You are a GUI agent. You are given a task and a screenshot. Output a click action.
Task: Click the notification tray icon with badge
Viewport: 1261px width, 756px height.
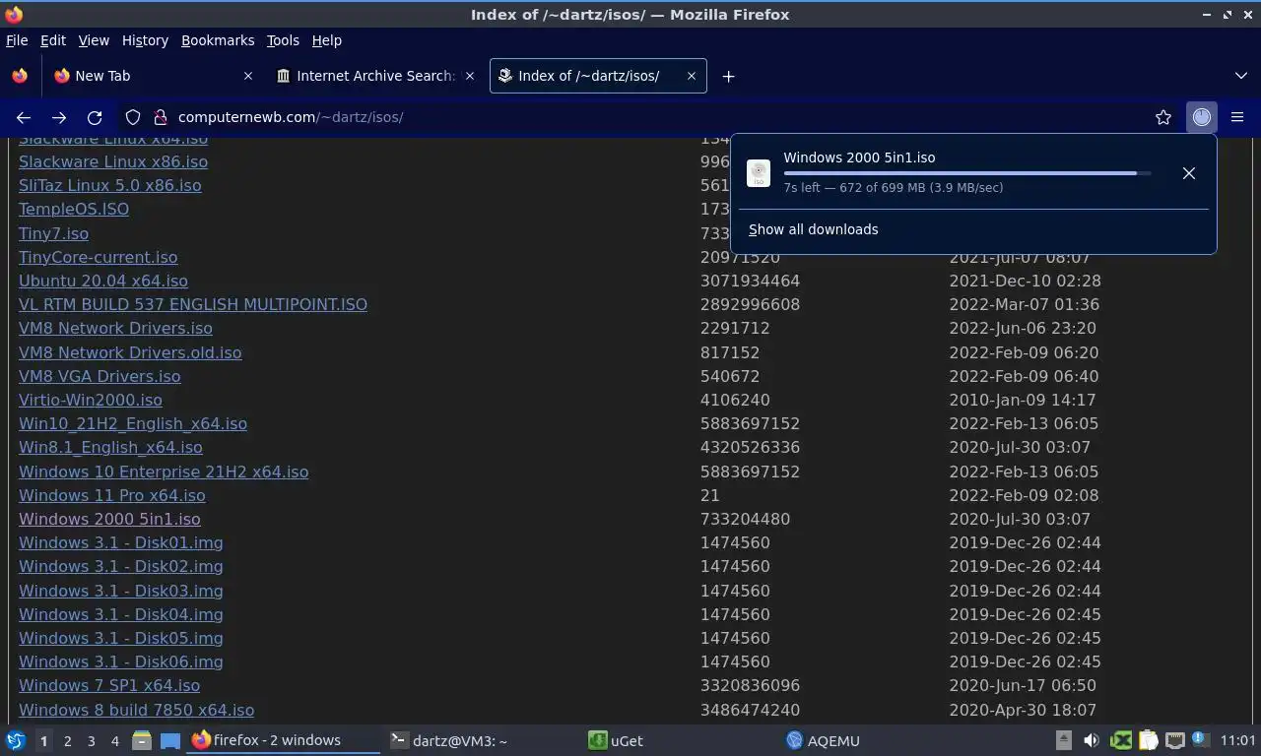[1200, 740]
